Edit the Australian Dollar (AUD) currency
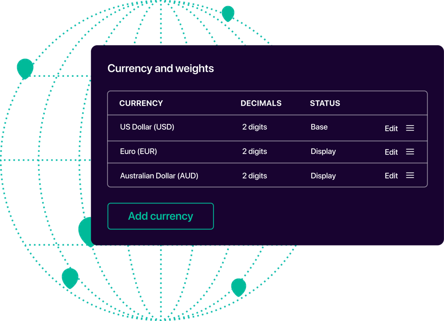The image size is (444, 321). (391, 176)
